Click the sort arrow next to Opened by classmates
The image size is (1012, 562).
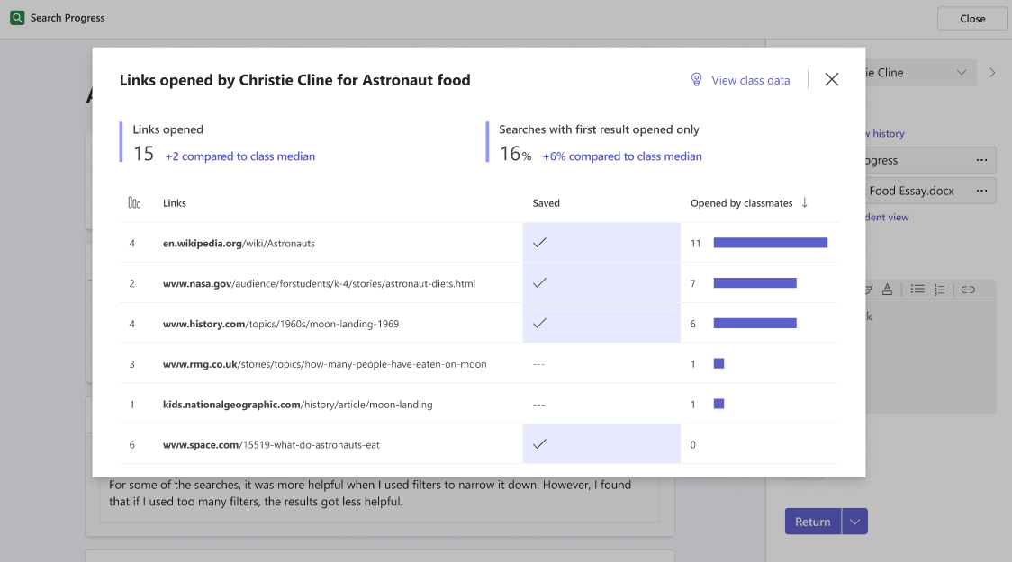(804, 203)
